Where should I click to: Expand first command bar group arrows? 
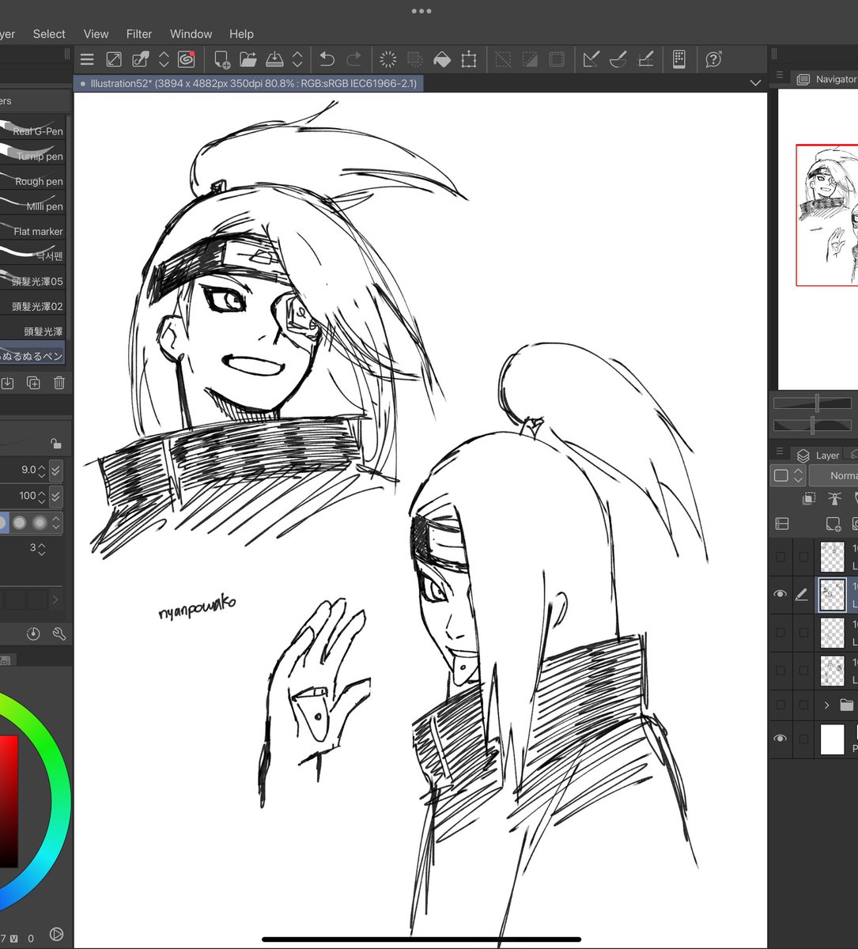tap(164, 59)
